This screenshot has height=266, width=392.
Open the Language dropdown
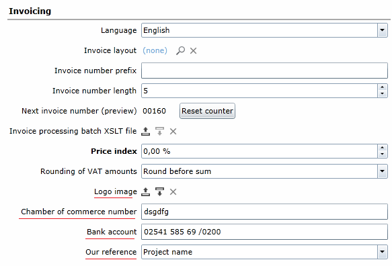pyautogui.click(x=382, y=30)
